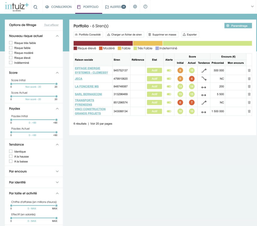Check A la hausse tendance filter
257x226 pixels.
[x=11, y=156]
